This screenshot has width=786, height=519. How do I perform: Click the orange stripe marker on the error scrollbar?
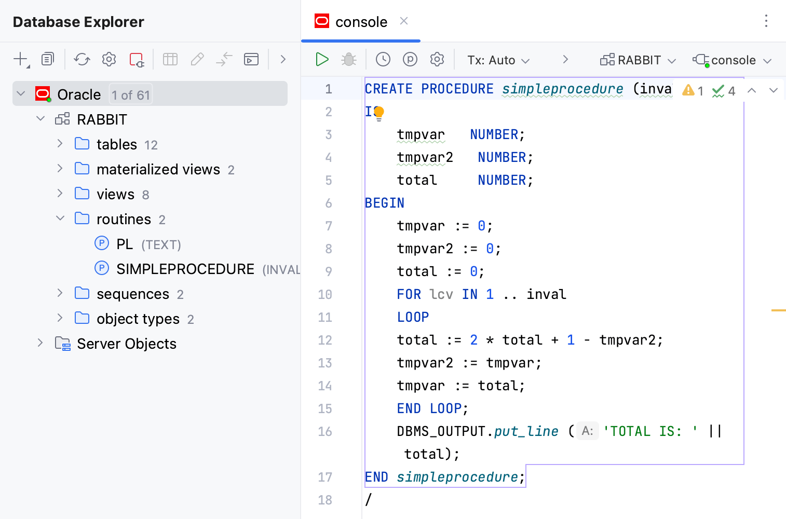[x=779, y=310]
